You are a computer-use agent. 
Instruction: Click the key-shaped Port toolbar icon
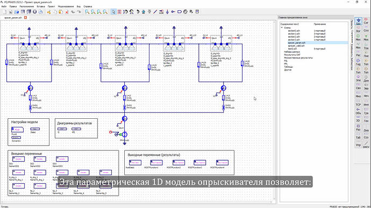(x=173, y=12)
